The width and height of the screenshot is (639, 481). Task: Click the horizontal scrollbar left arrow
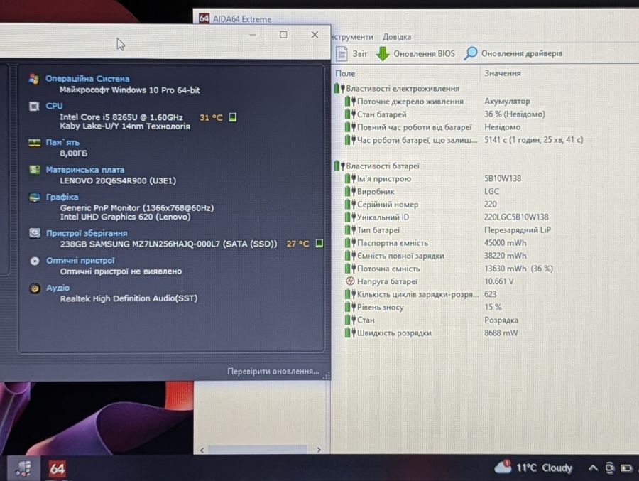coord(202,450)
